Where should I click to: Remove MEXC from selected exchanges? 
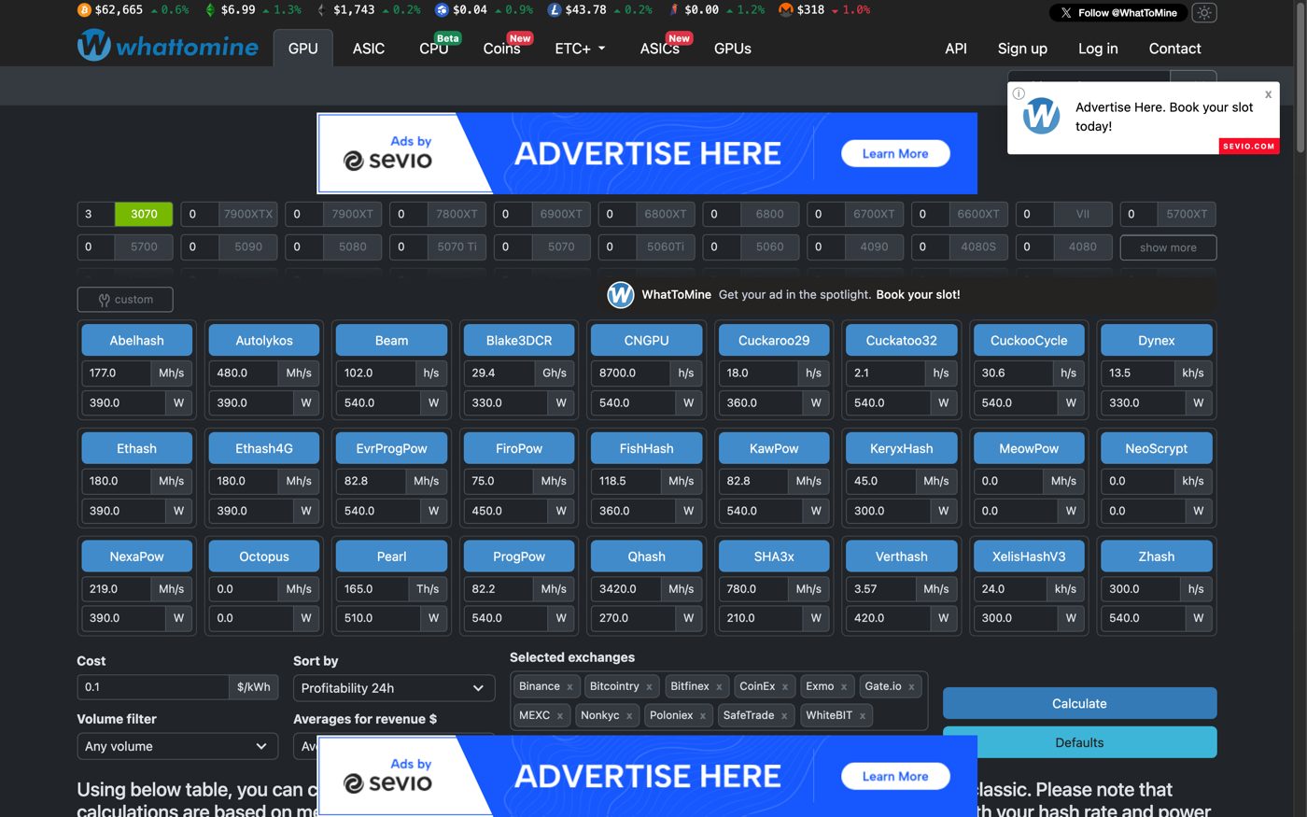tap(560, 716)
